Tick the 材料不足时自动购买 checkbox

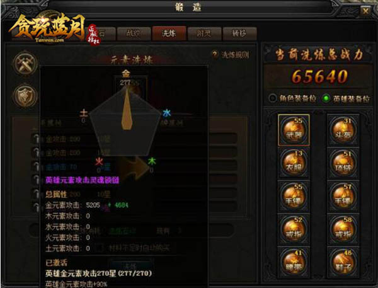pos(100,248)
